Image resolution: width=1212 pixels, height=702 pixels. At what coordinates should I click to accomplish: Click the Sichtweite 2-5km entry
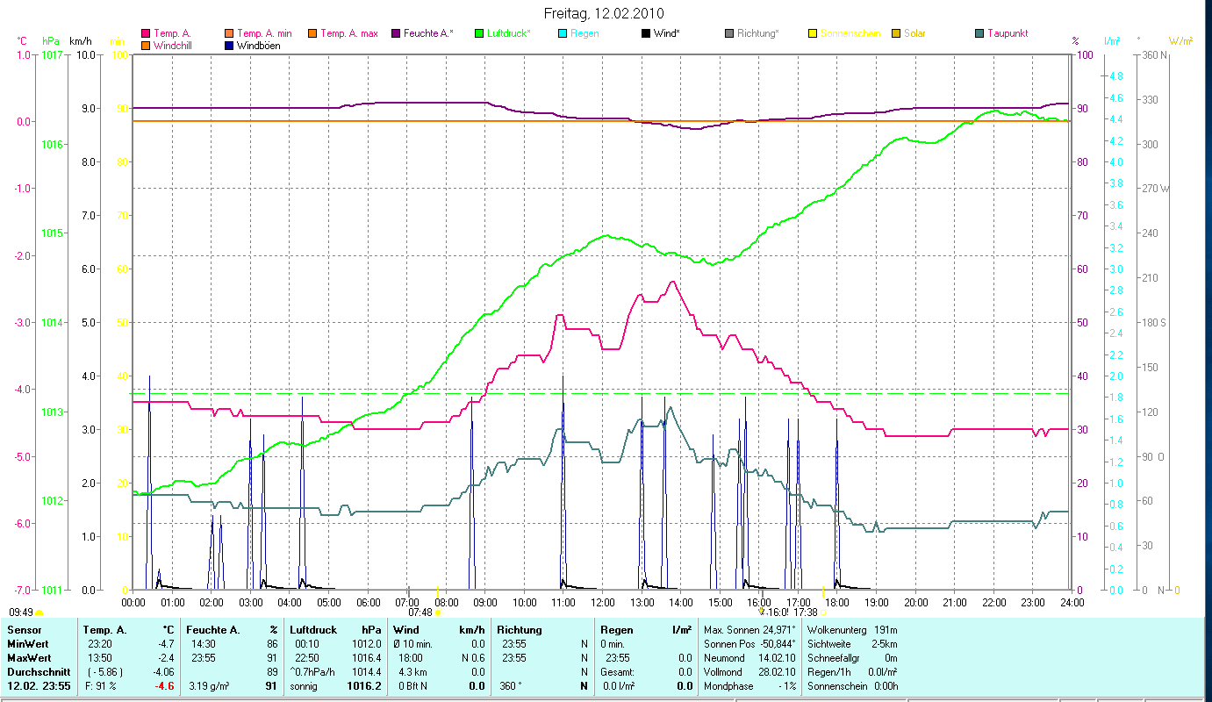(x=852, y=644)
